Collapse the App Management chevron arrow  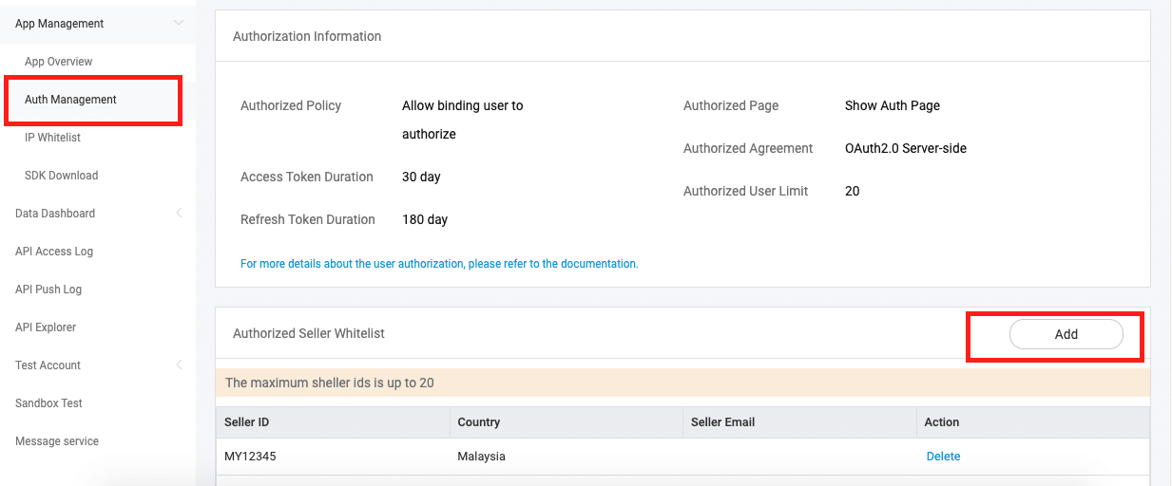click(x=179, y=24)
